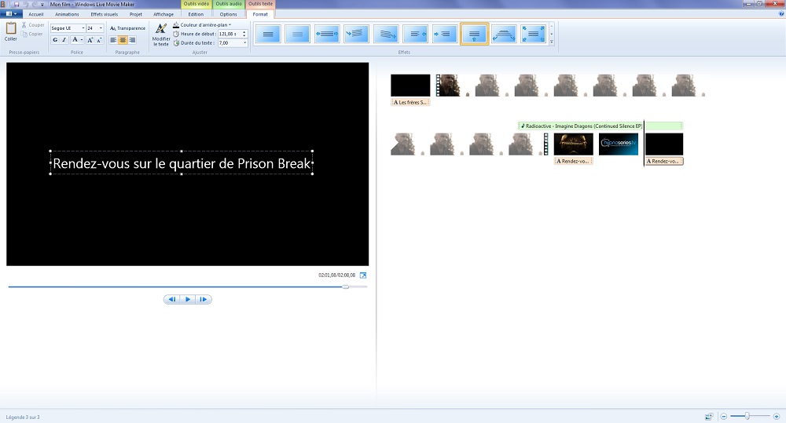Click the Heure de début value field

click(230, 34)
